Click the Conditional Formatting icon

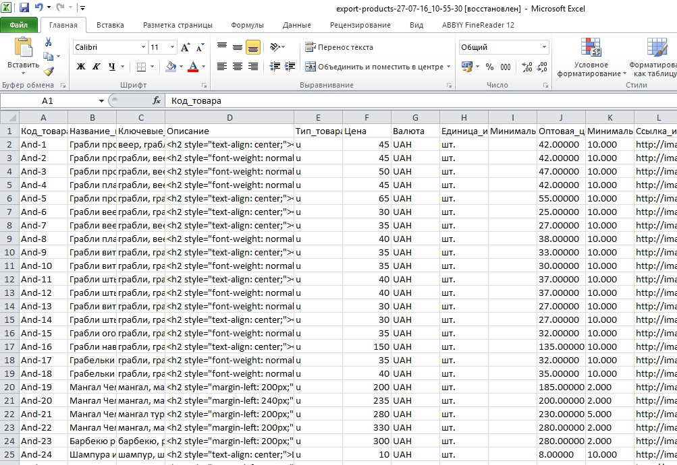[591, 47]
